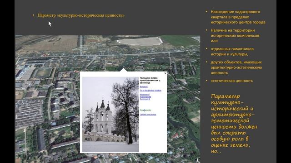The width and height of the screenshot is (291, 163).
Task: Open the Panoramio logo in the popup
Action: pos(145,110)
